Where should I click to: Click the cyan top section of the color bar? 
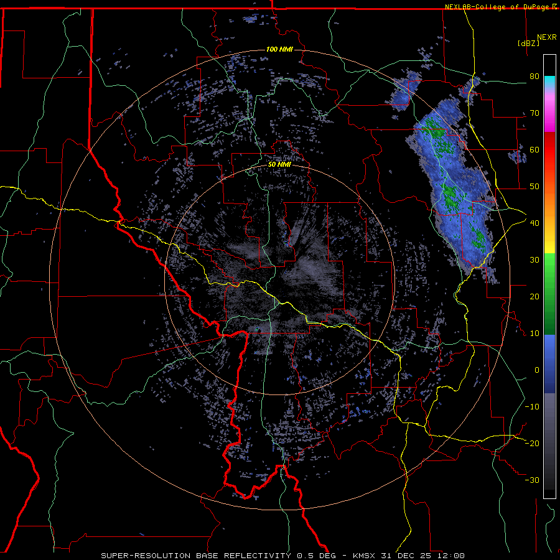pos(549,82)
